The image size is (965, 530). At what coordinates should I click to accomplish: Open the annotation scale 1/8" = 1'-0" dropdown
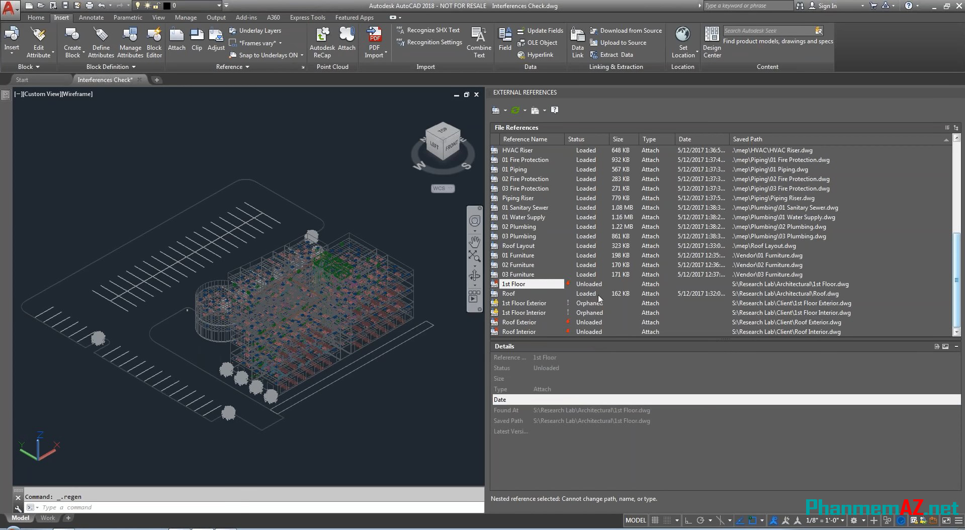pyautogui.click(x=825, y=520)
